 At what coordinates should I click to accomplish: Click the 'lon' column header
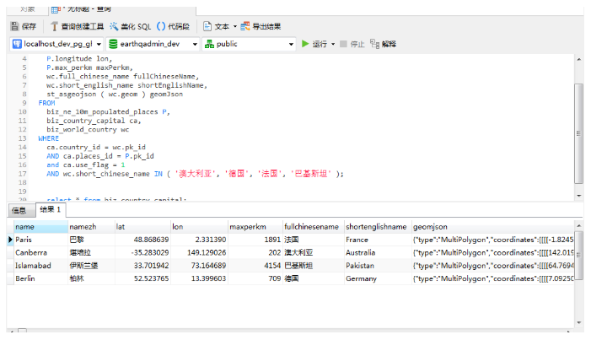click(x=199, y=227)
